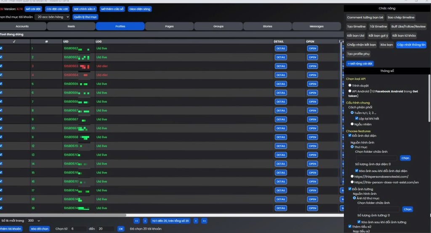The height and width of the screenshot is (233, 431).
Task: Click OPEN button for row 7
Action: (x=312, y=102)
